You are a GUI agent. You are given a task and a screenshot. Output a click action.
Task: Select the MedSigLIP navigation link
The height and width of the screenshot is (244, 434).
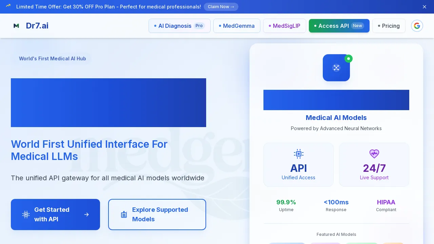tap(284, 26)
